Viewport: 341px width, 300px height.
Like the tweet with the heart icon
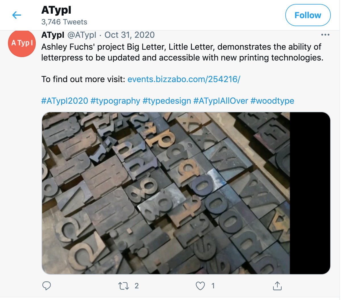pos(200,286)
